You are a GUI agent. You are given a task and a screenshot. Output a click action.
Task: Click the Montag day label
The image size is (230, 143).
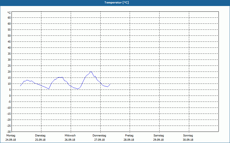[x=11, y=136]
